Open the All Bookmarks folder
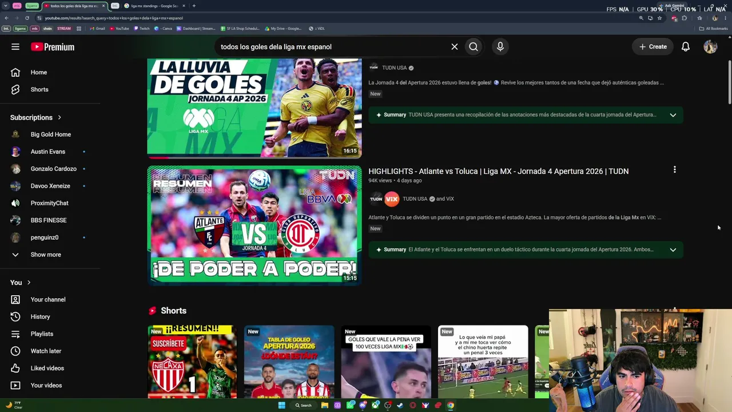 [x=714, y=29]
